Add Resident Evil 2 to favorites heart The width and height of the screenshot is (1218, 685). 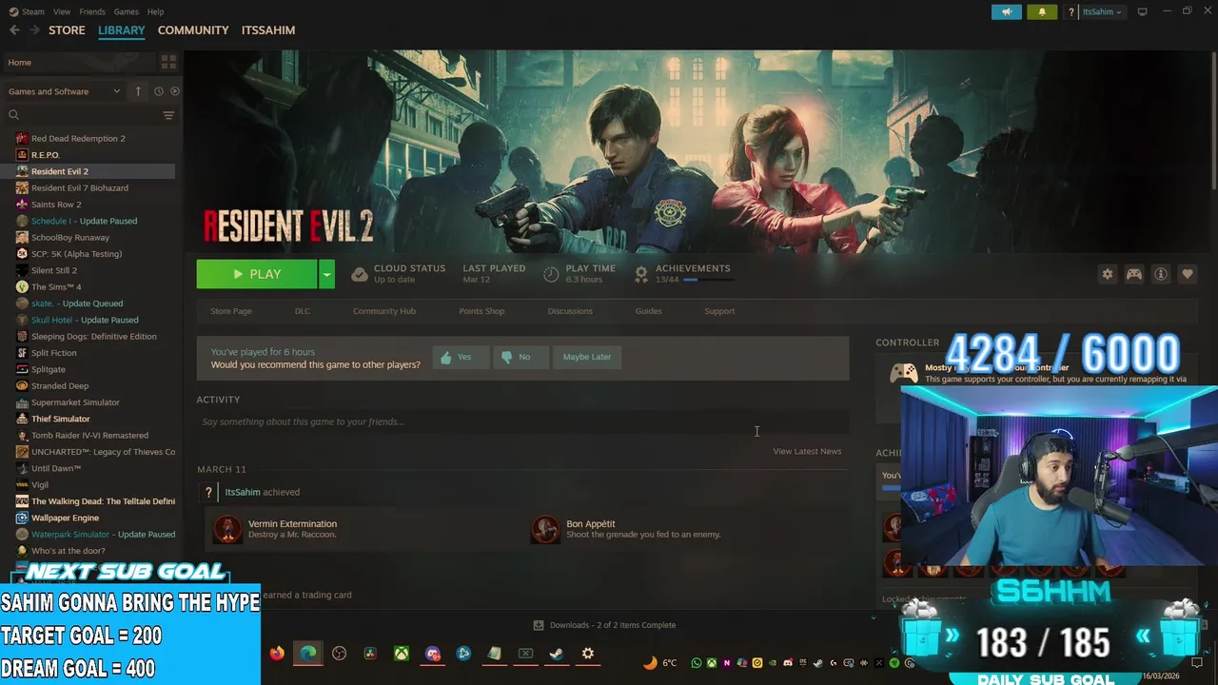1188,274
